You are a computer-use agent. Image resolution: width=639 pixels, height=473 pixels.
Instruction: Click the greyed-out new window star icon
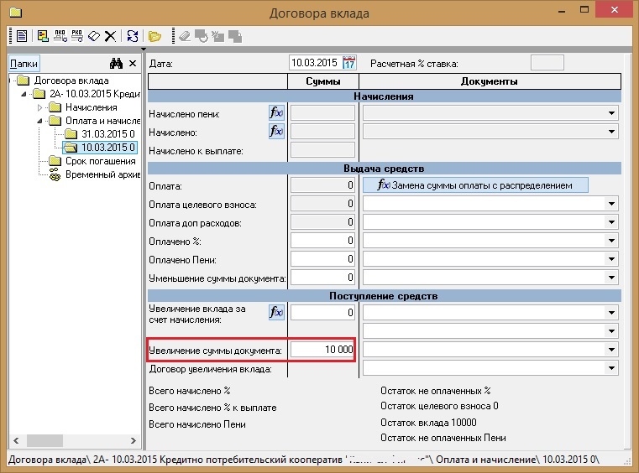click(217, 36)
